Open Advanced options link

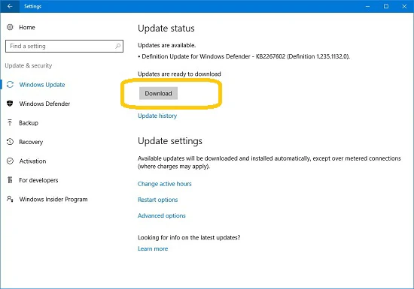pos(162,215)
